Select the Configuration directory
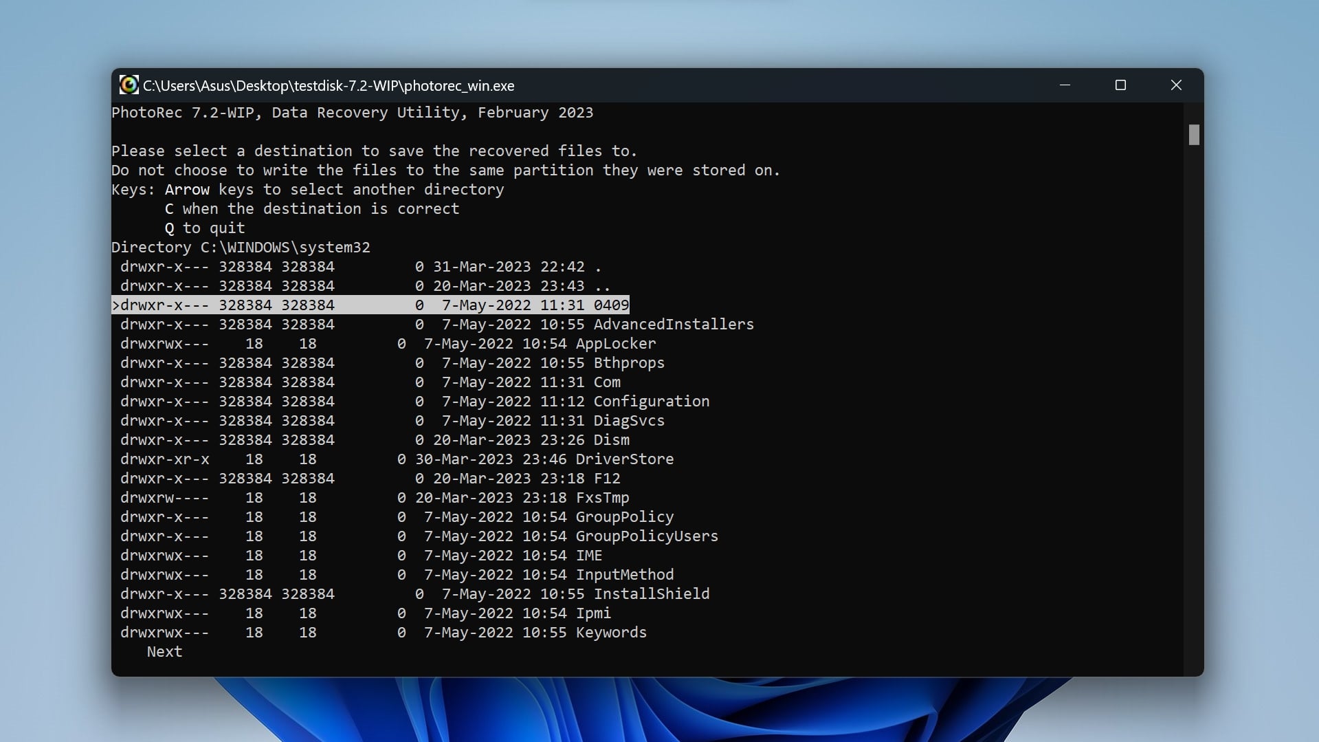1319x742 pixels. (x=414, y=402)
